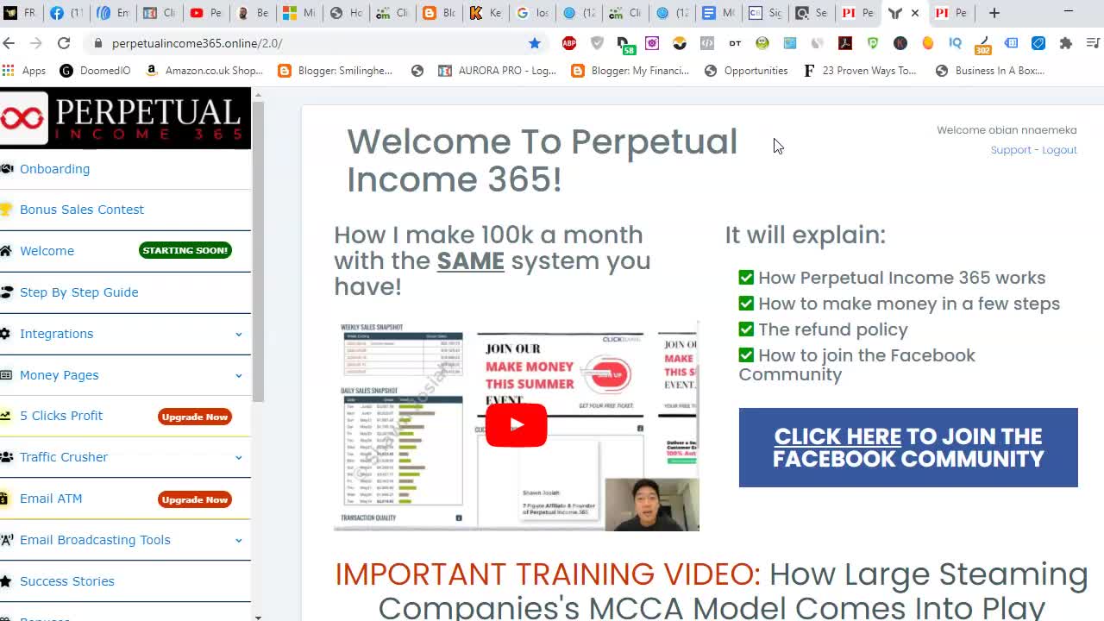The width and height of the screenshot is (1104, 621).
Task: Expand the Traffic Crusher submenu chevron
Action: click(x=239, y=457)
